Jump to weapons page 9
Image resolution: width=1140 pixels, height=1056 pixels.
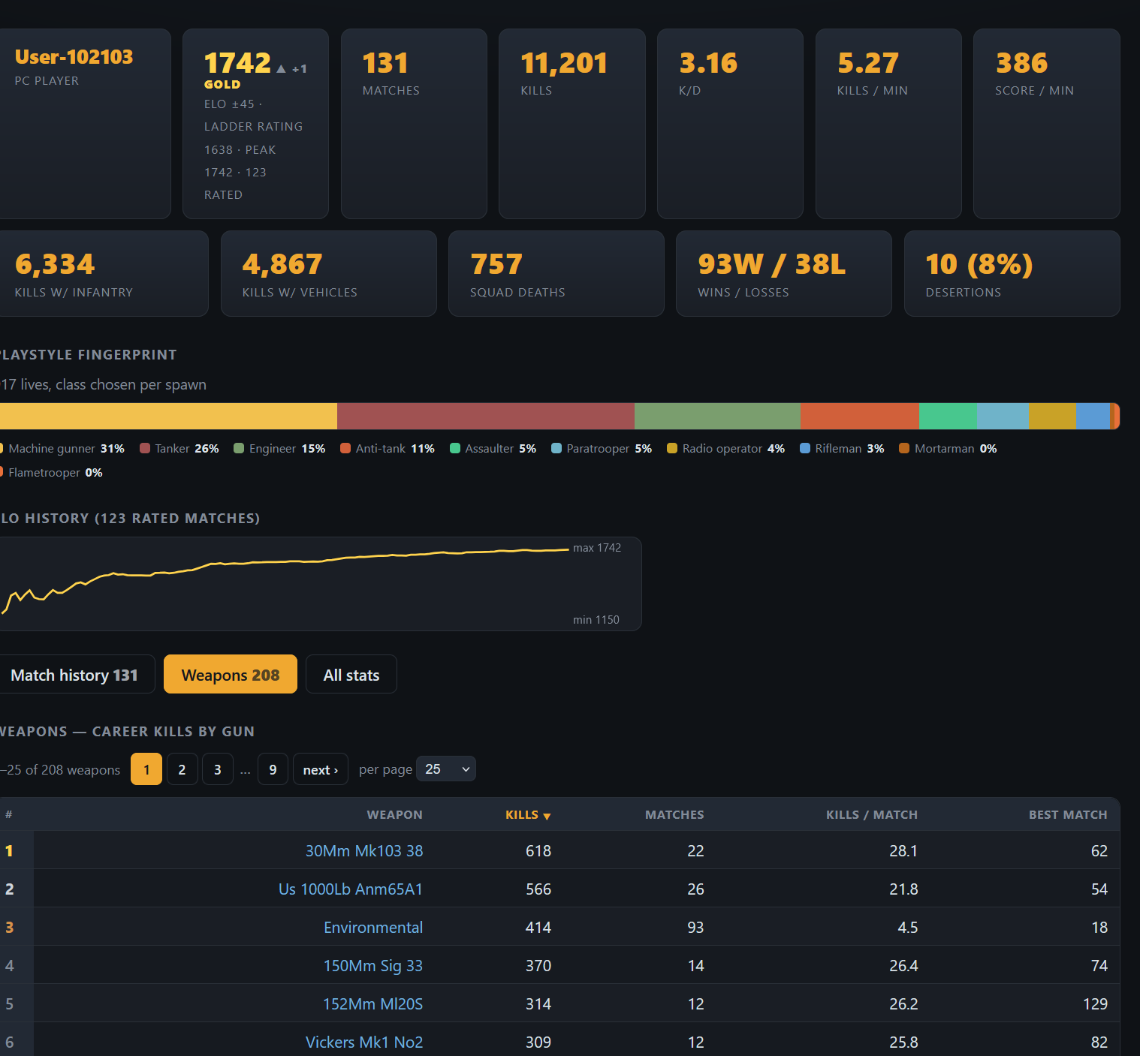pos(273,769)
